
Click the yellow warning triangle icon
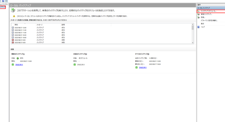[14, 16]
